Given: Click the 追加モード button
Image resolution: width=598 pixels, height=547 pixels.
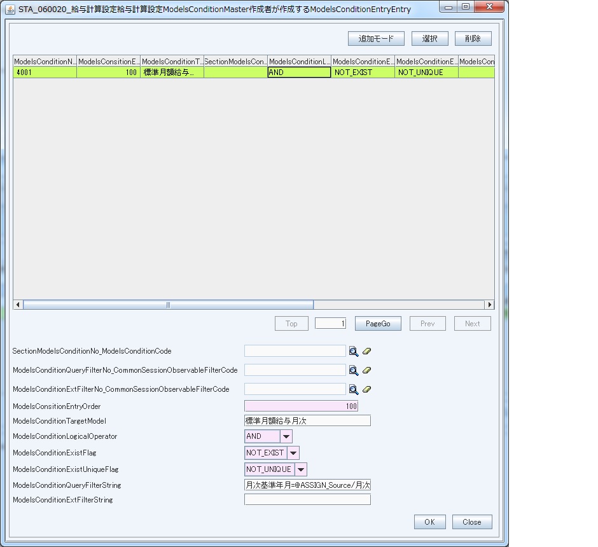Looking at the screenshot, I should click(376, 39).
